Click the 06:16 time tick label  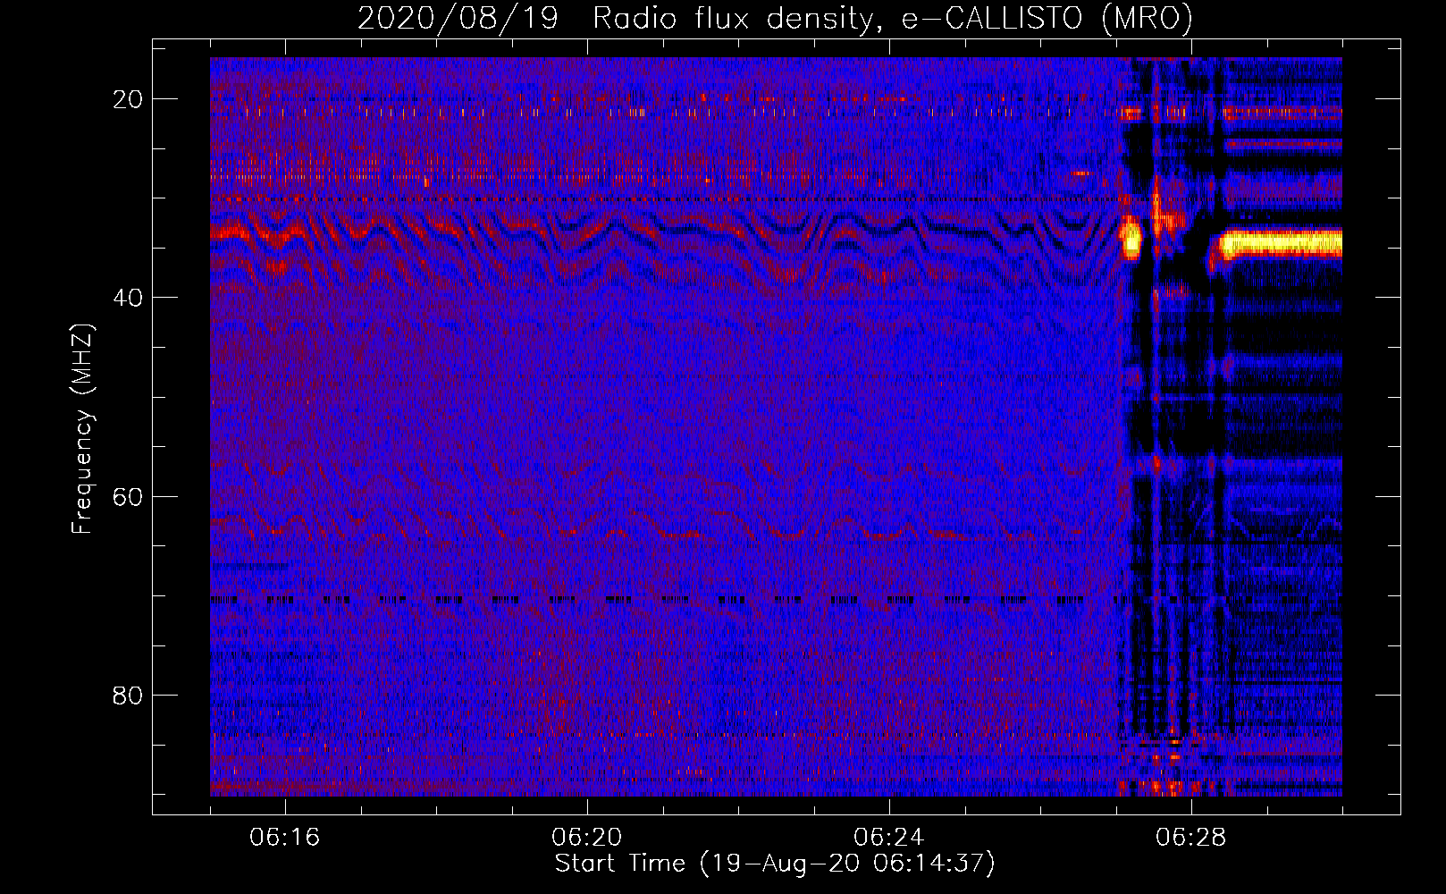tap(284, 838)
